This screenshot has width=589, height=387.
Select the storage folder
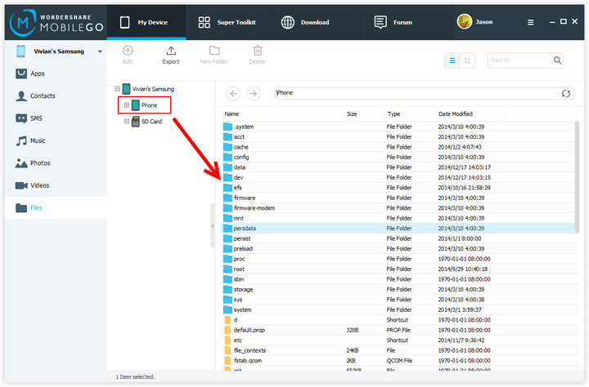(398, 290)
